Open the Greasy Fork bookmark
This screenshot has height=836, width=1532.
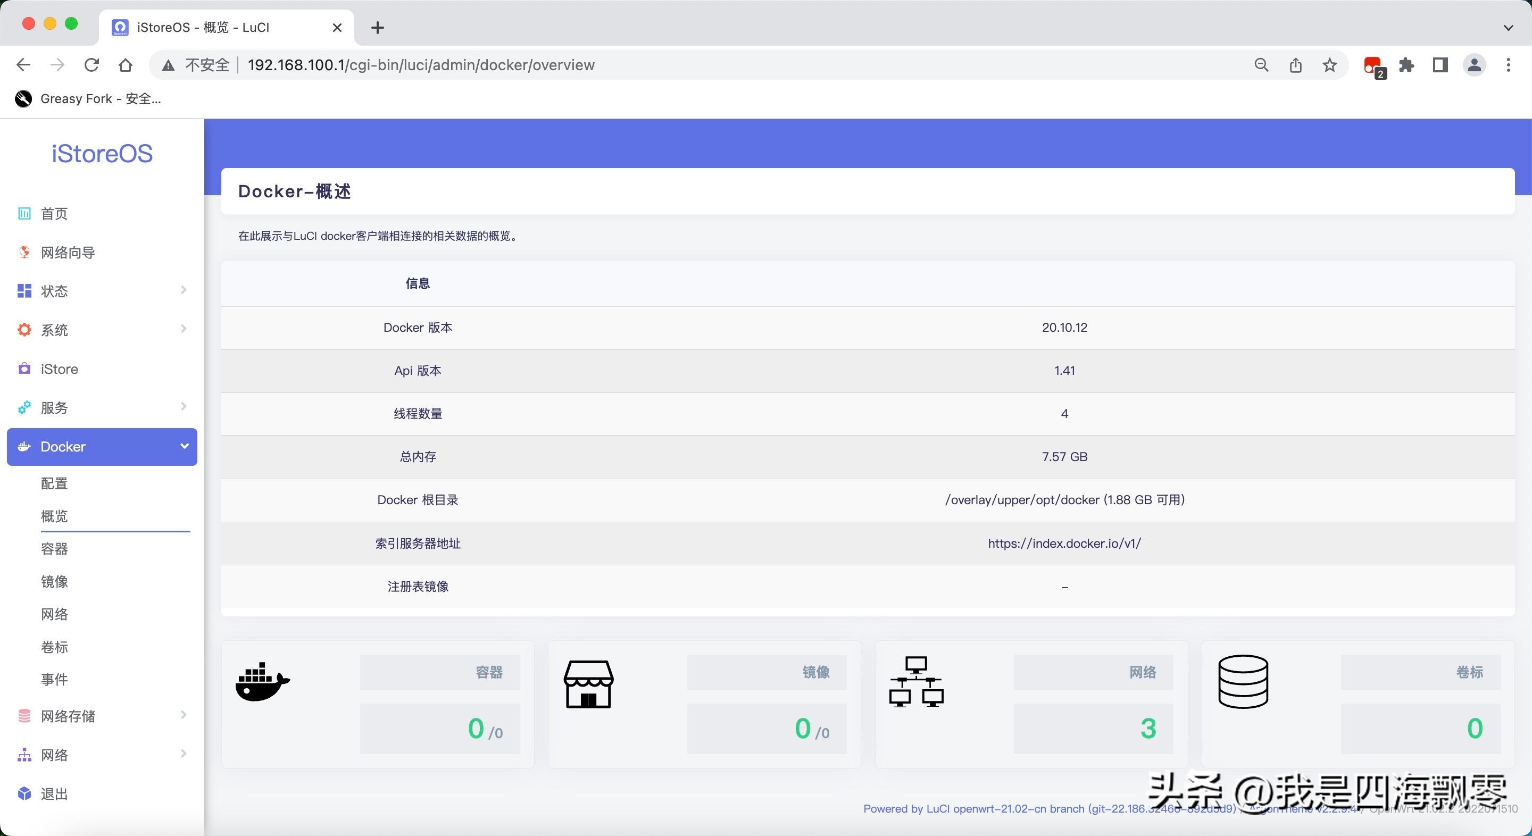coord(88,99)
